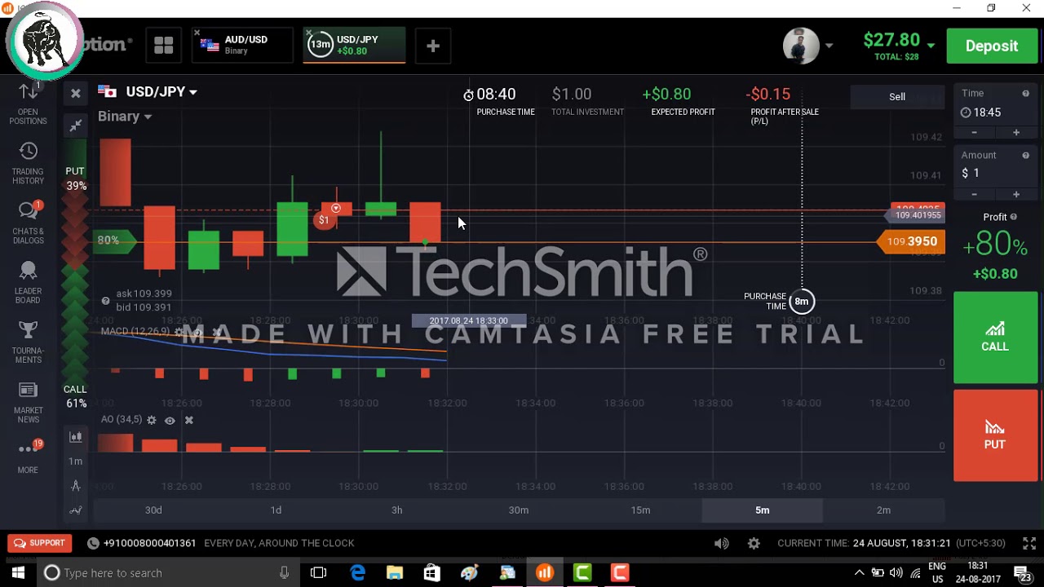Open the drawing tools compass icon

[76, 486]
